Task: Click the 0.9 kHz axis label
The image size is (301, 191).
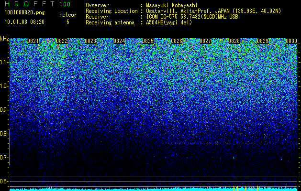Action: pyautogui.click(x=4, y=110)
